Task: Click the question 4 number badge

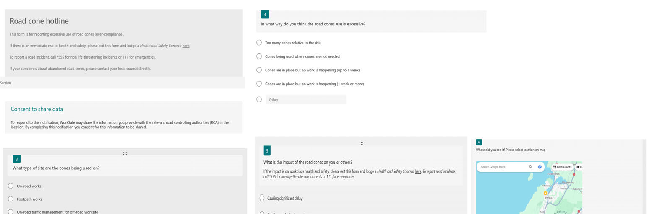Action: coord(265,15)
